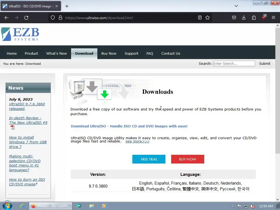The width and height of the screenshot is (280, 210).
Task: Open the file explorer folder taskbar icon
Action: [92, 206]
